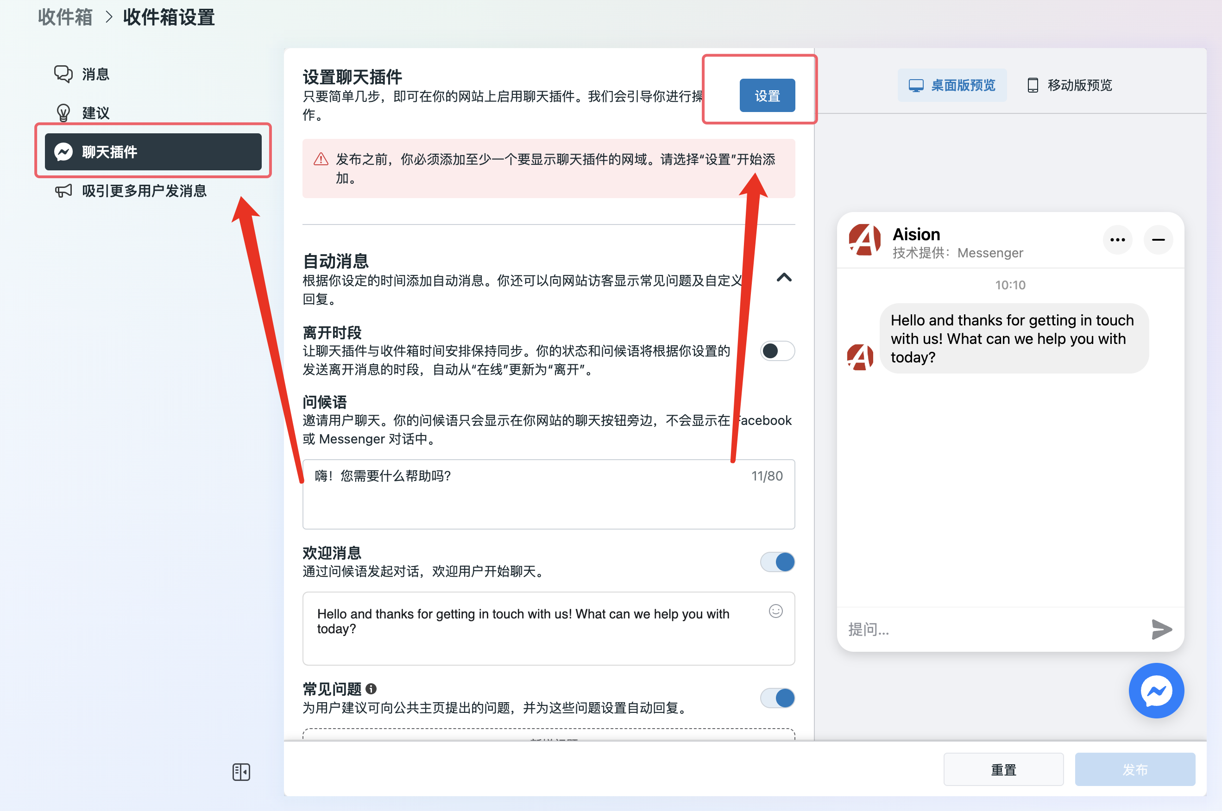1222x811 pixels.
Task: Click the round blue Messenger launcher button
Action: (1156, 691)
